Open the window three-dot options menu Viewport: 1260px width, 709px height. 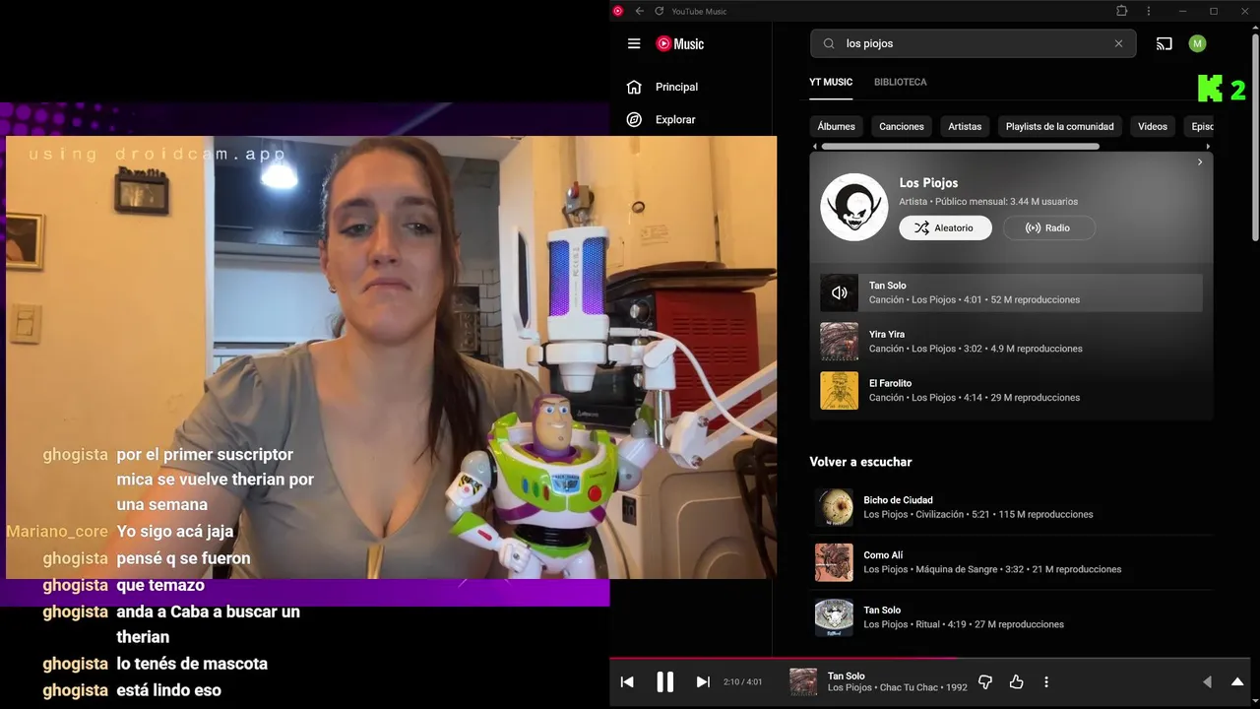1148,11
